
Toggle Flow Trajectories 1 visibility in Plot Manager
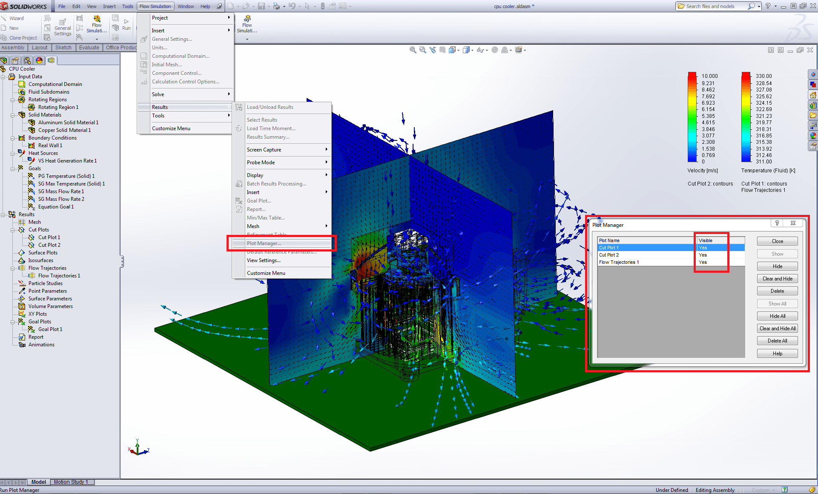pos(702,262)
